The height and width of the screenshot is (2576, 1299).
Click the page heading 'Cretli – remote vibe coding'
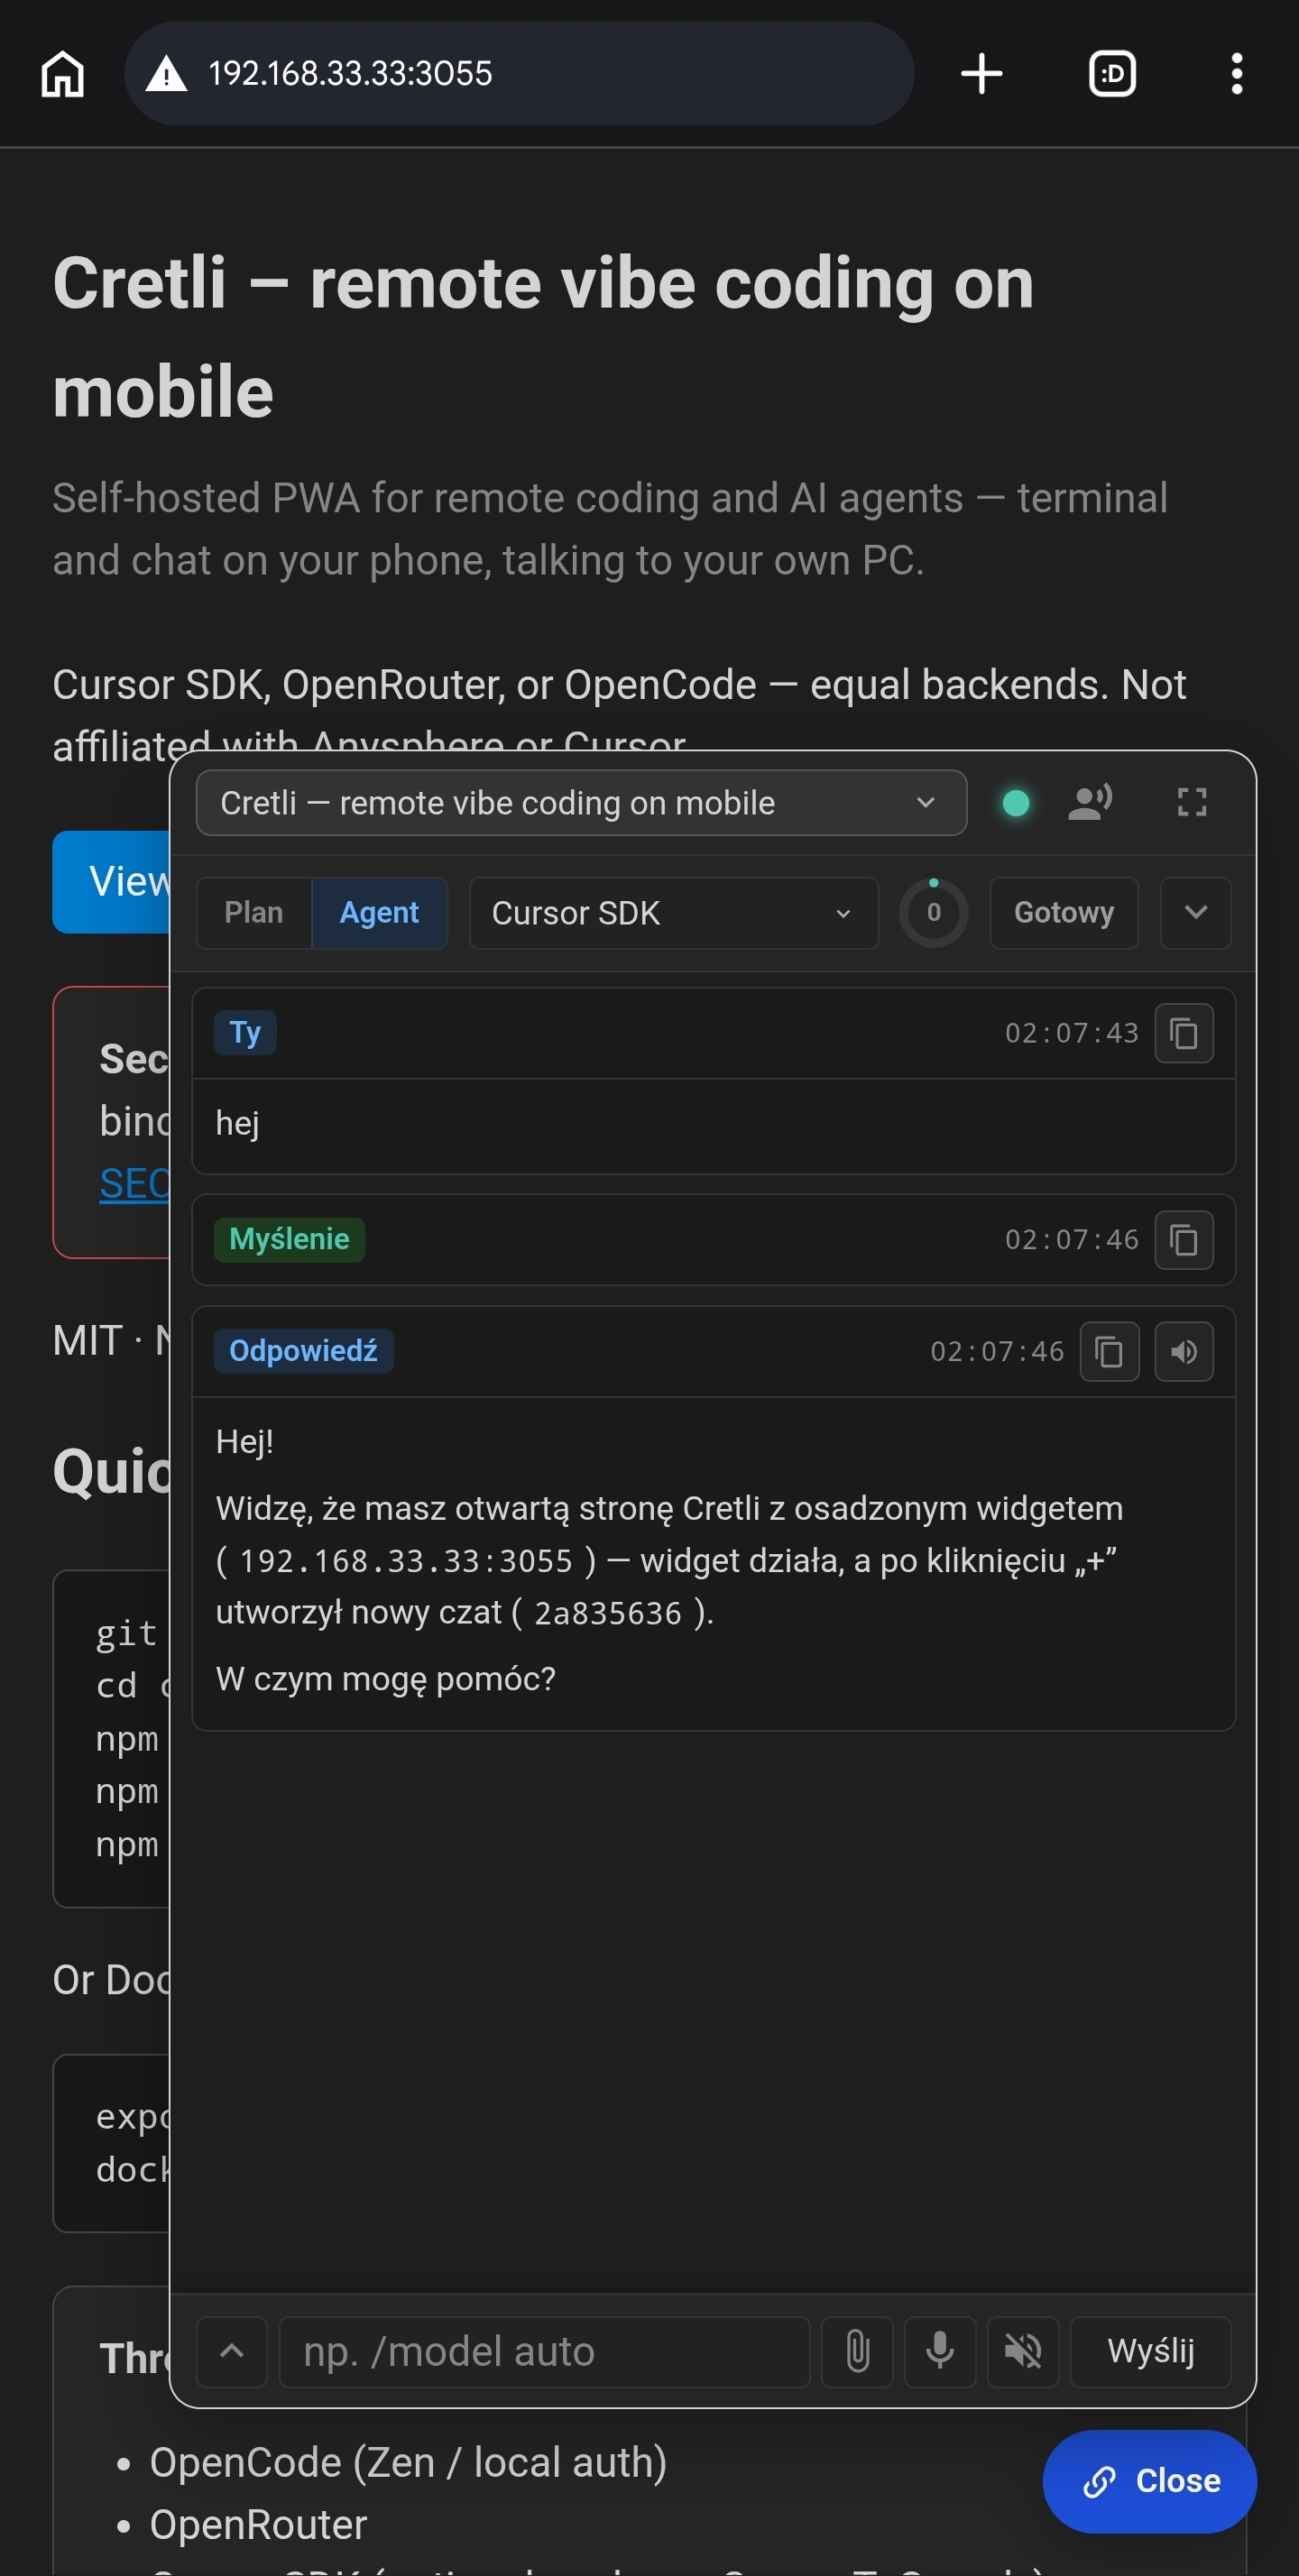(543, 336)
